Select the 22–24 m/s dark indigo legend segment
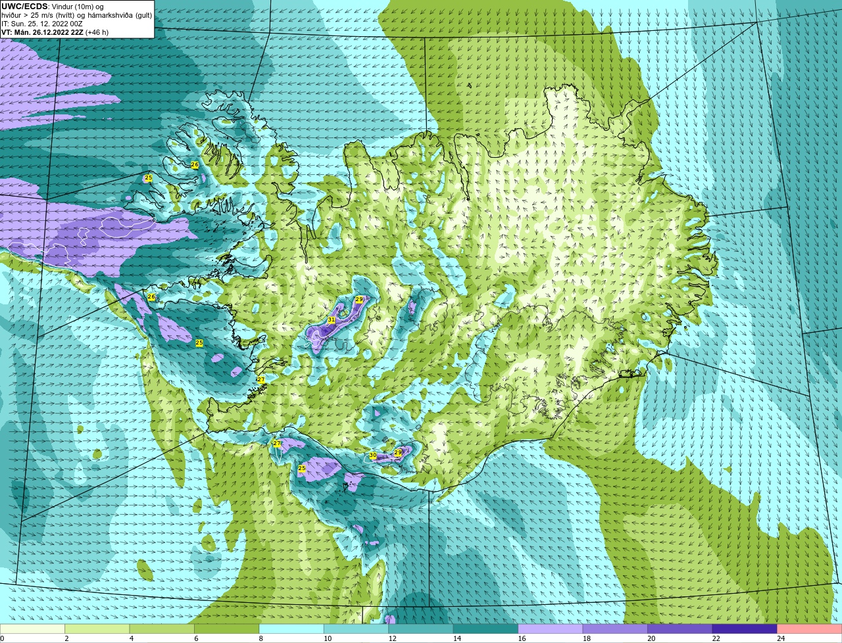The width and height of the screenshot is (842, 643). [x=745, y=629]
